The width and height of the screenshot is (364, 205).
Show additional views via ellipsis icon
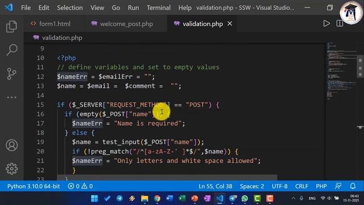click(11, 97)
